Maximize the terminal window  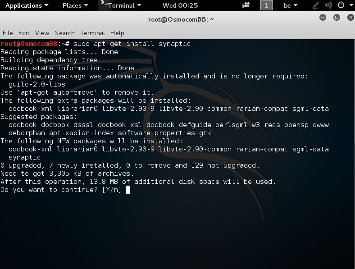click(x=337, y=18)
